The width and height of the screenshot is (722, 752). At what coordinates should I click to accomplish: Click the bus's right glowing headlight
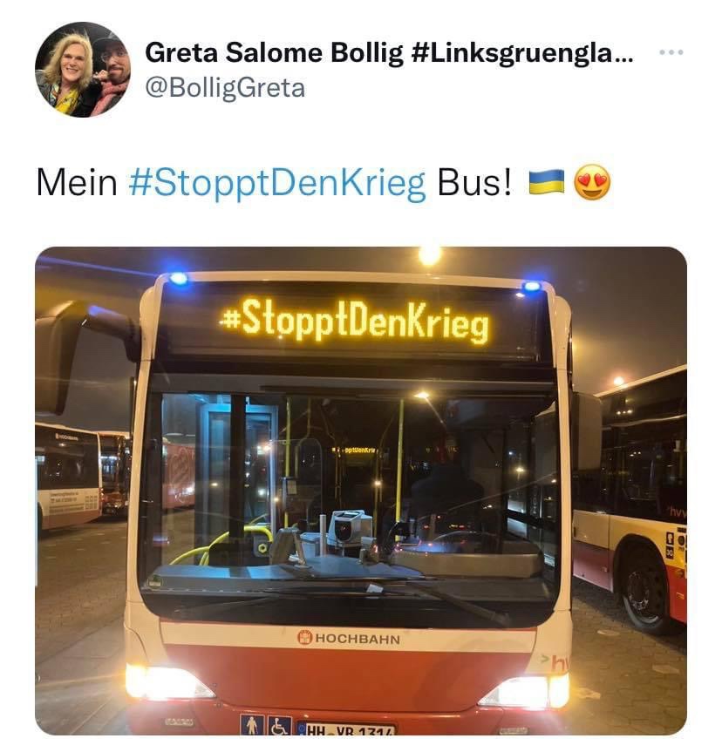coord(528,691)
